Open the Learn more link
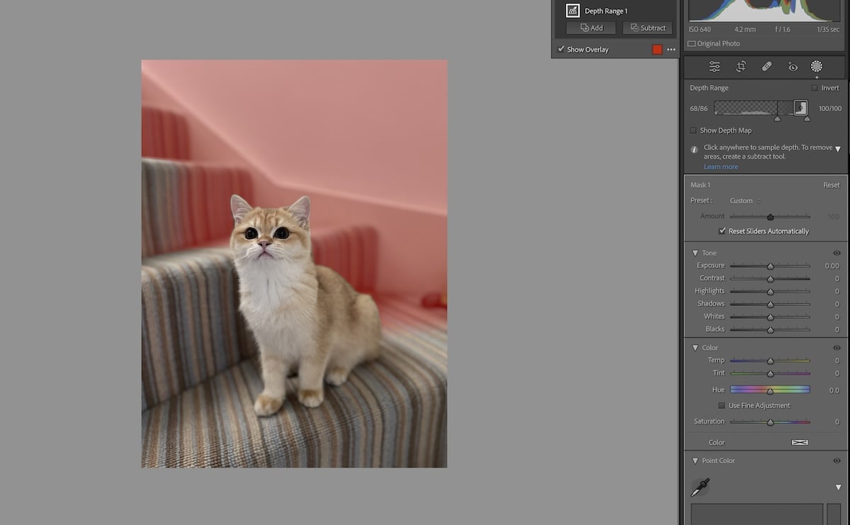850x525 pixels. (x=720, y=166)
